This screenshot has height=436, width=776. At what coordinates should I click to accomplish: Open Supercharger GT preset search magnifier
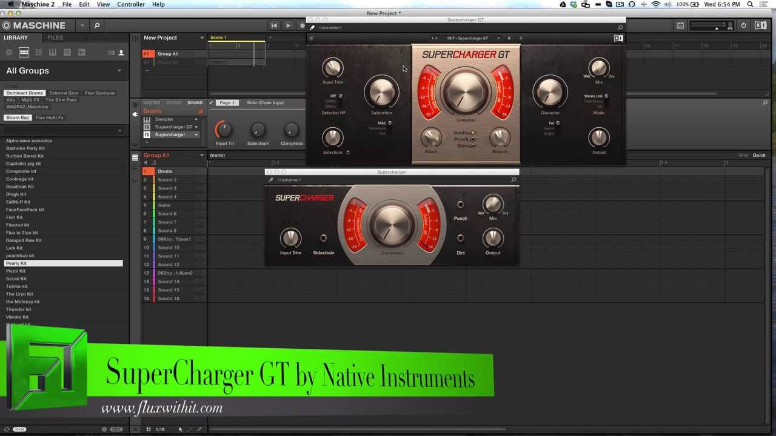click(620, 27)
